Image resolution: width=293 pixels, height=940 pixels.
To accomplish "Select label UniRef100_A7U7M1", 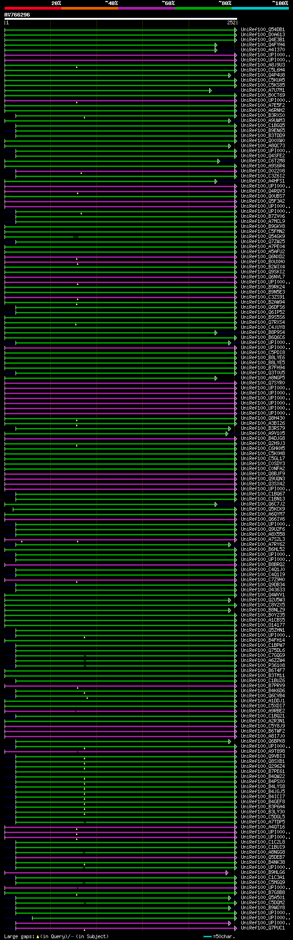I will coord(263,90).
